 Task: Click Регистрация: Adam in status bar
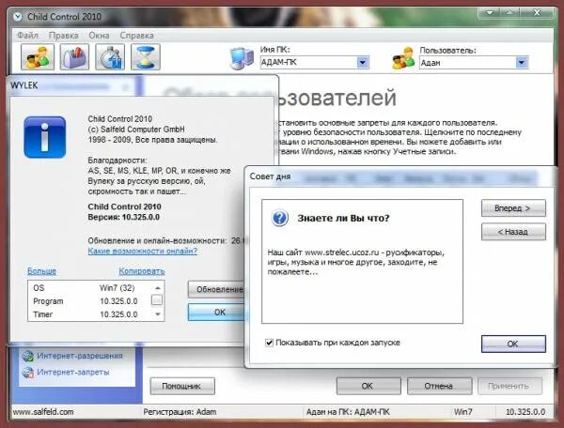coord(180,412)
